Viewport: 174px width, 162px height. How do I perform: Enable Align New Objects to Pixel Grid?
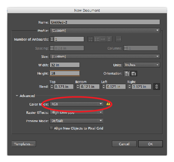(x=51, y=128)
